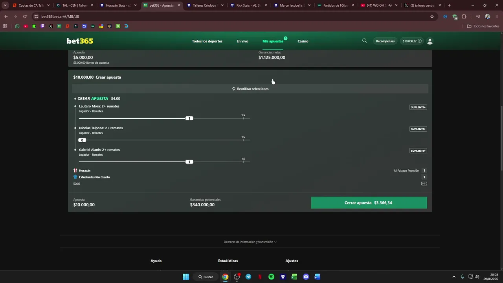Open Todos los favoritos bookmarks folder
503x283 pixels.
click(483, 26)
